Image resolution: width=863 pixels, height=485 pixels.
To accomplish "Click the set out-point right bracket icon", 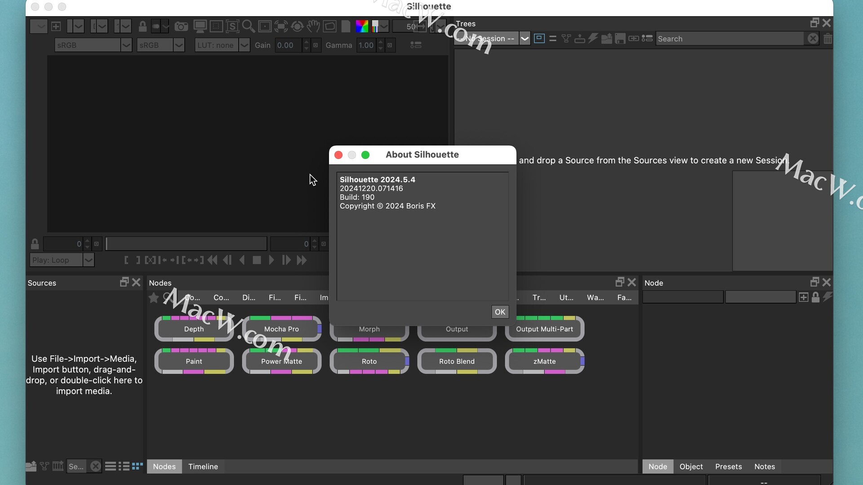I will coord(138,260).
